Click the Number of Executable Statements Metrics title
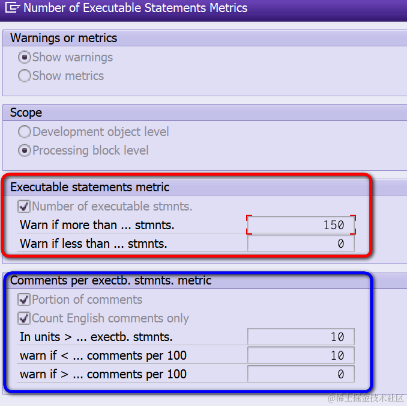The image size is (407, 406). coord(135,8)
